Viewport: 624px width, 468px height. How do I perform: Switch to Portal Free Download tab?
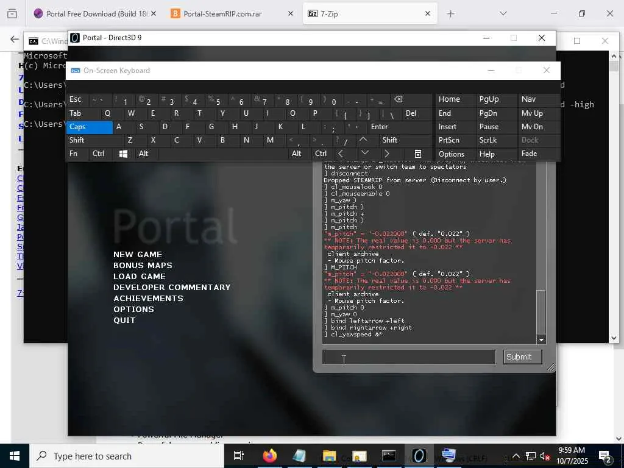tap(94, 13)
